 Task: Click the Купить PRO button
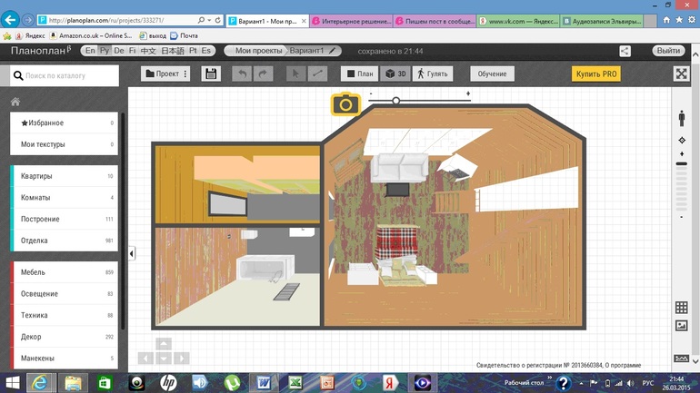point(596,74)
